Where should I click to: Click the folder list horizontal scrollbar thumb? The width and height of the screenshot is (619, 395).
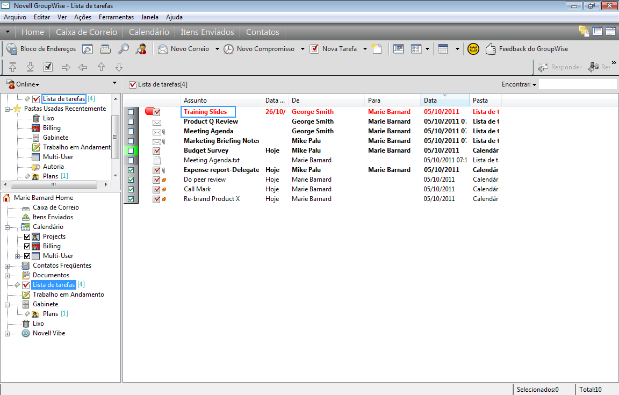(54, 184)
